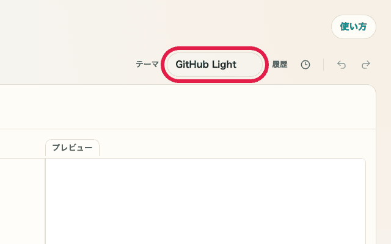Click the redo arrow icon
The width and height of the screenshot is (391, 244).
point(366,65)
